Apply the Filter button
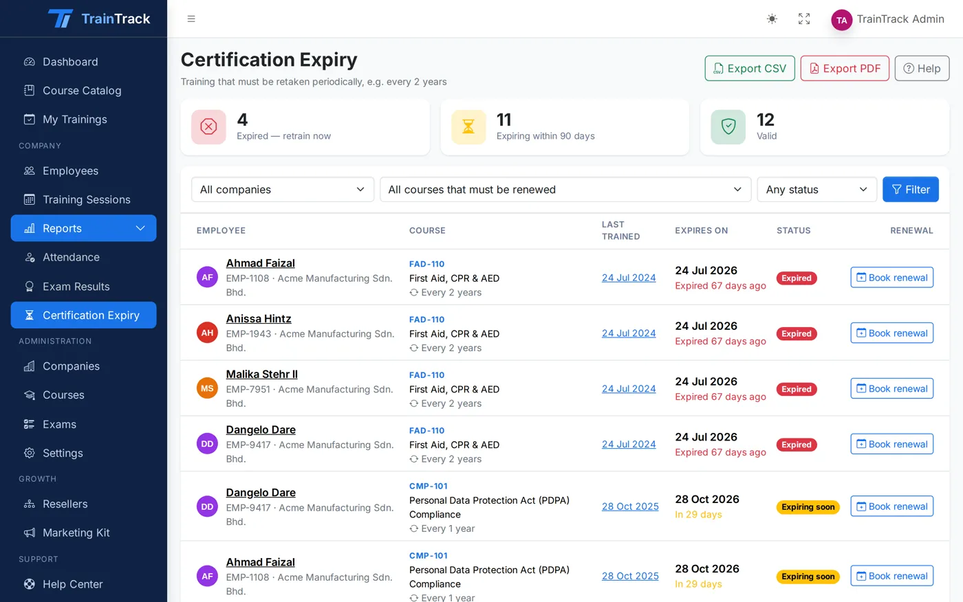The image size is (963, 602). coord(911,190)
